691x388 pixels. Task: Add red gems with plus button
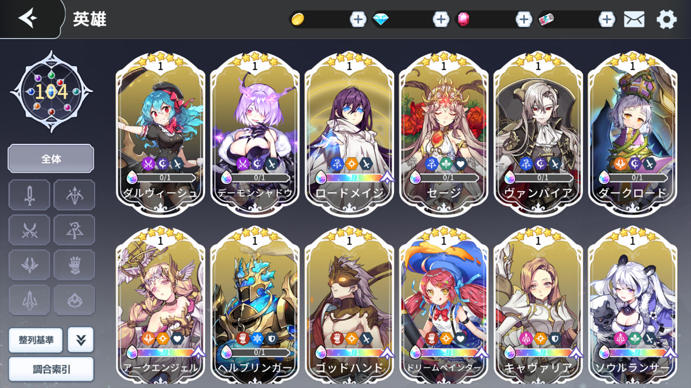point(524,19)
